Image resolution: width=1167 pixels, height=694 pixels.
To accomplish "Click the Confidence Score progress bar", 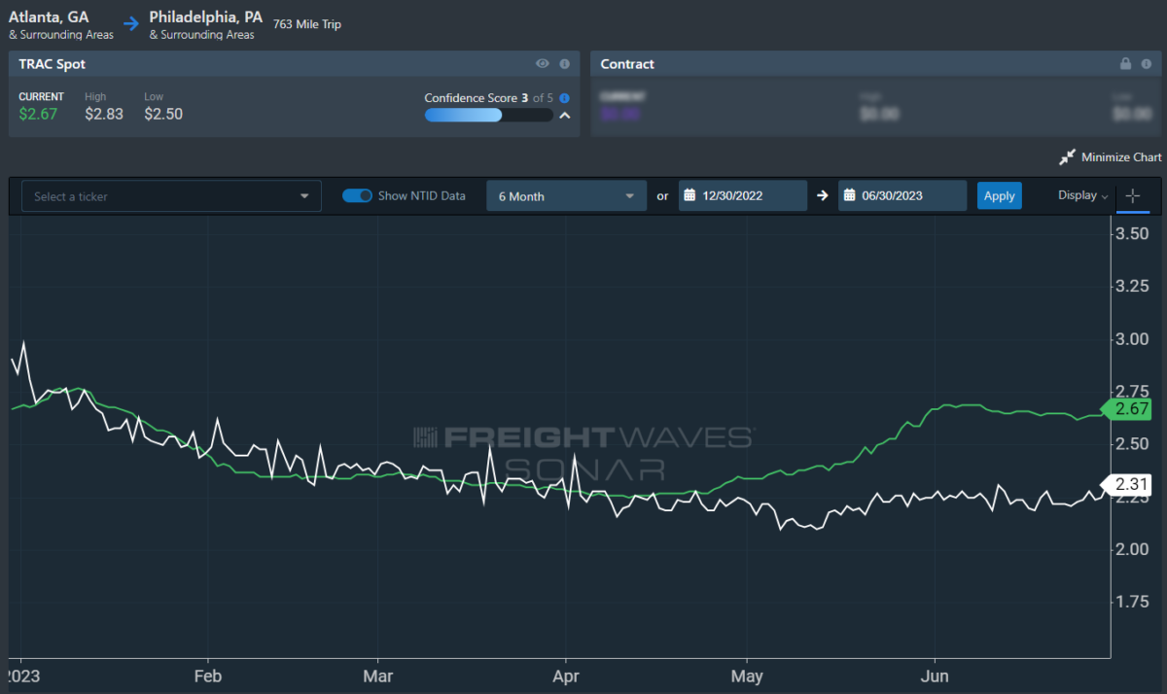I will coord(488,115).
